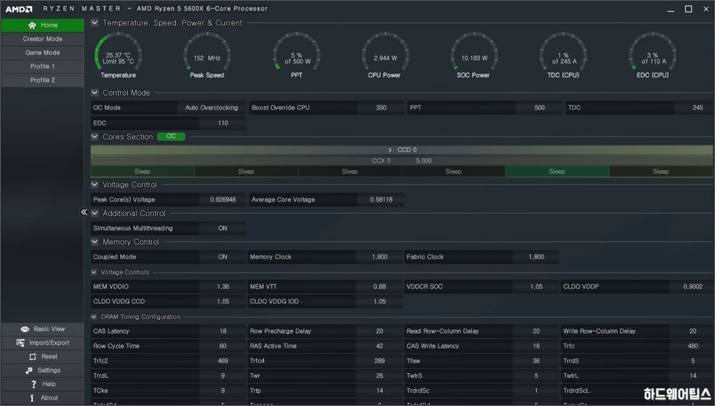Open Import/Export

pyautogui.click(x=43, y=343)
